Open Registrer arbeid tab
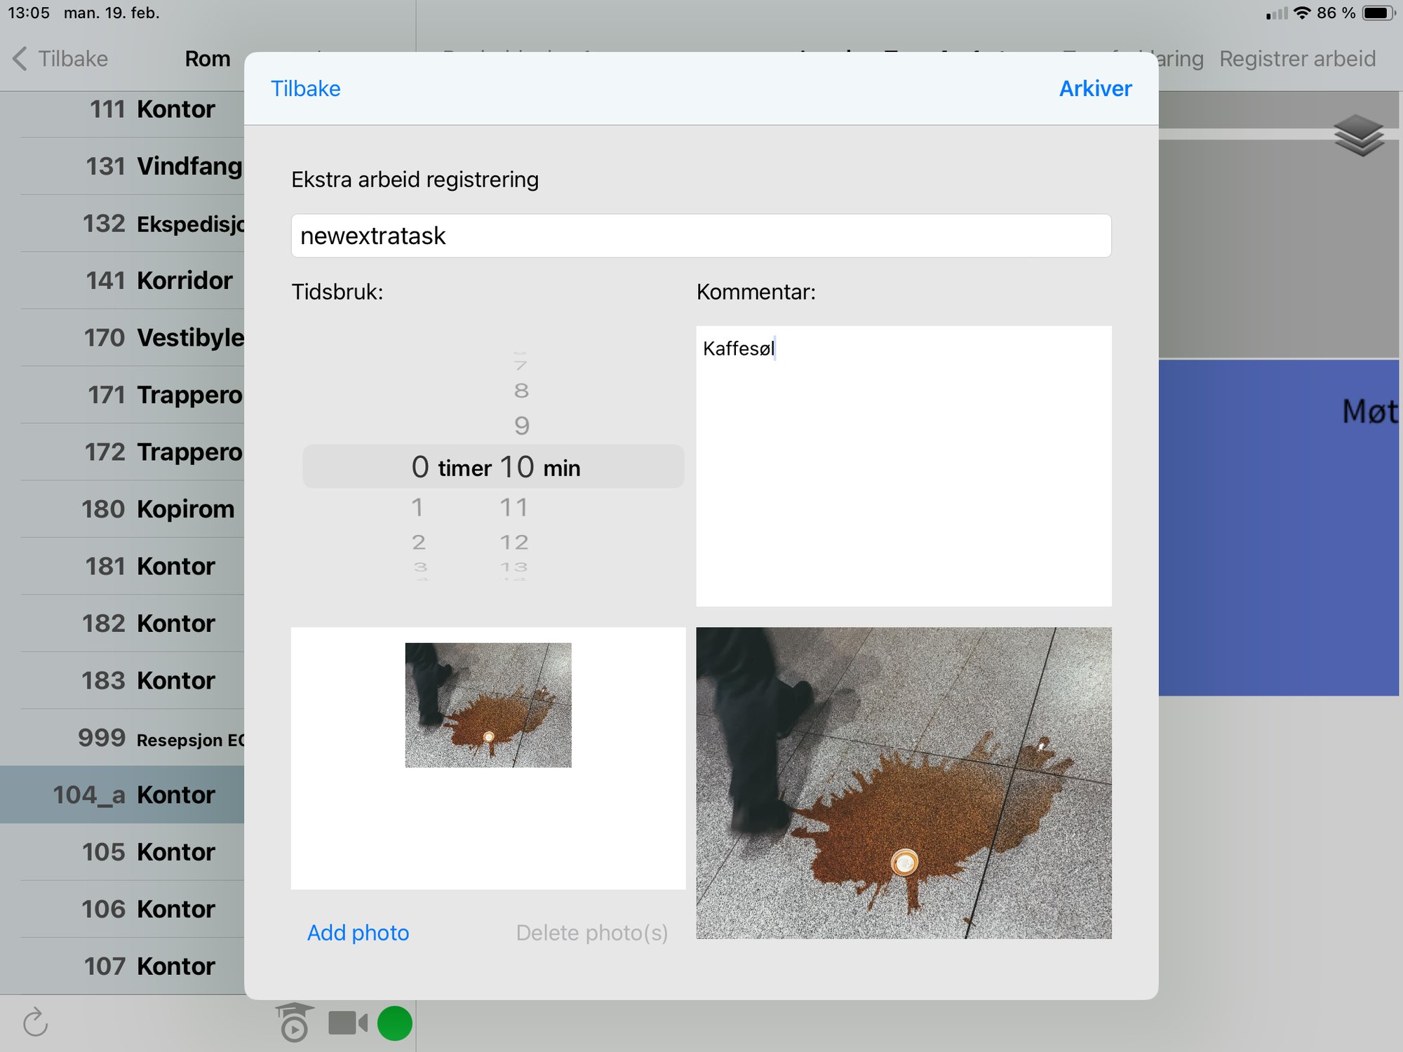The image size is (1403, 1052). point(1297,59)
